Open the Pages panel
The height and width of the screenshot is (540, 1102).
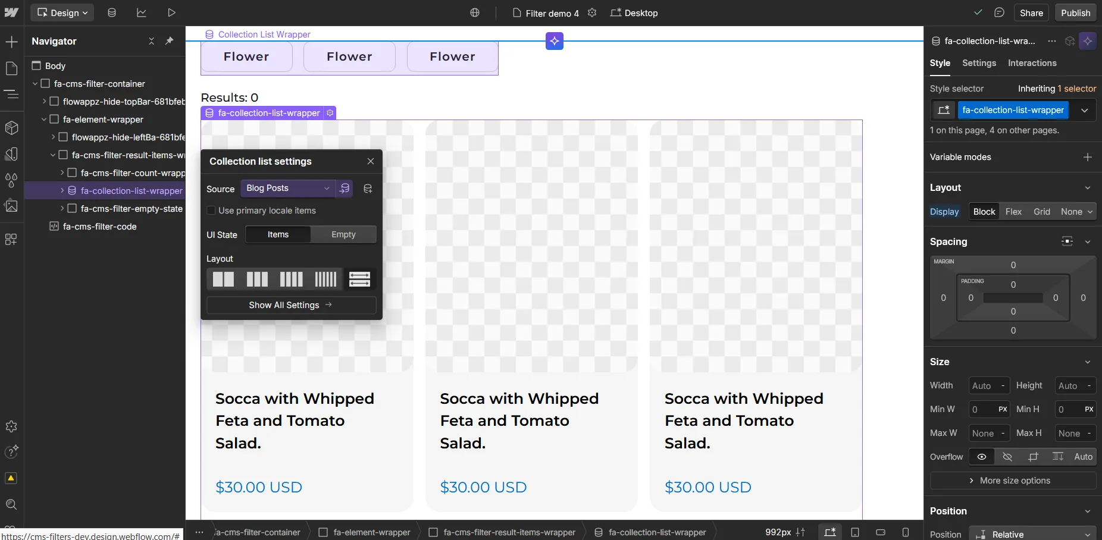pyautogui.click(x=11, y=68)
